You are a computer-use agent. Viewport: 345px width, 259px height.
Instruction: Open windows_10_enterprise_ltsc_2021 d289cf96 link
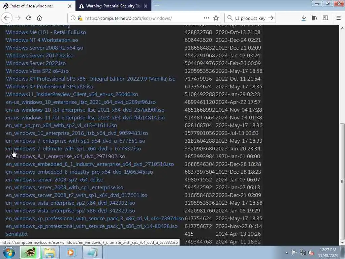(x=81, y=102)
